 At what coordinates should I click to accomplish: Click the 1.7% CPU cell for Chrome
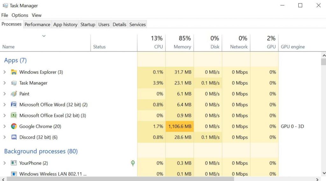click(x=151, y=126)
